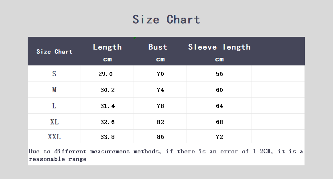Select the XXL size row label

tap(54, 137)
